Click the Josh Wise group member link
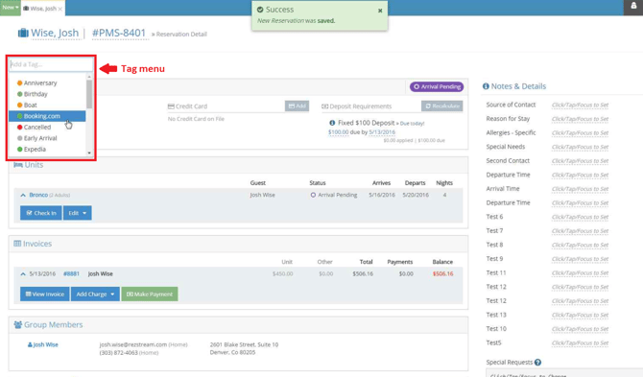The image size is (643, 377). 43,344
